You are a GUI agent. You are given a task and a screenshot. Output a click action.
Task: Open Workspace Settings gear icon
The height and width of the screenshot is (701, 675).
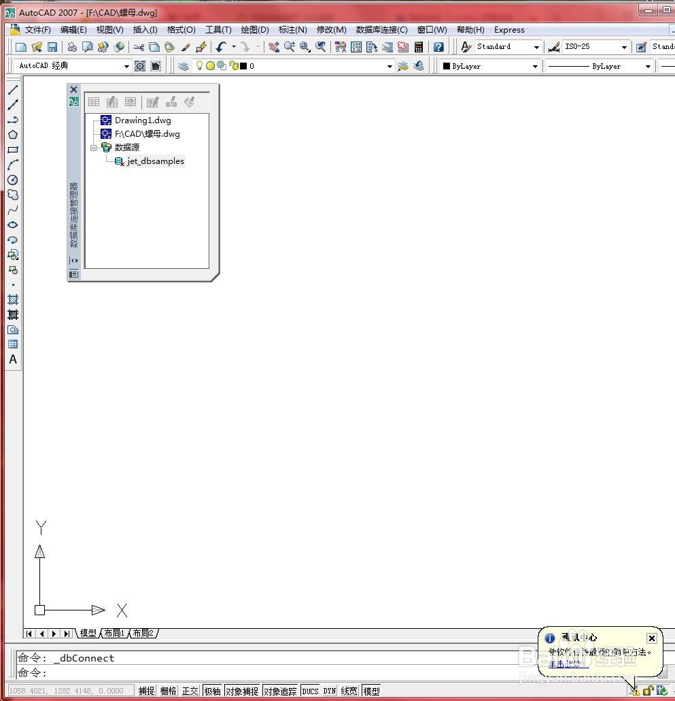(x=140, y=66)
